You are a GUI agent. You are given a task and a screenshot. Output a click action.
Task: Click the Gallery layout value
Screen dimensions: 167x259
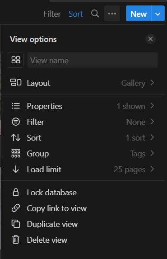(x=133, y=83)
